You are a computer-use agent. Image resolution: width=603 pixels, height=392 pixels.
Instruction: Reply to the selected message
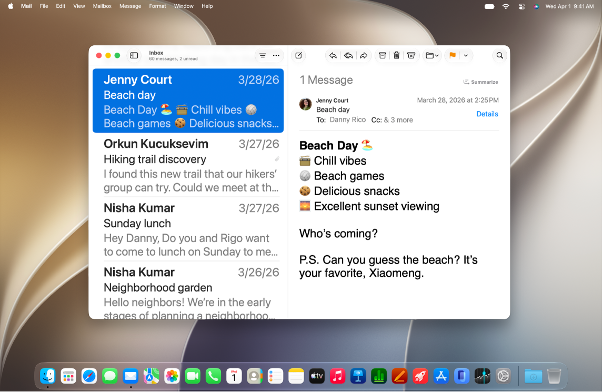coord(333,55)
